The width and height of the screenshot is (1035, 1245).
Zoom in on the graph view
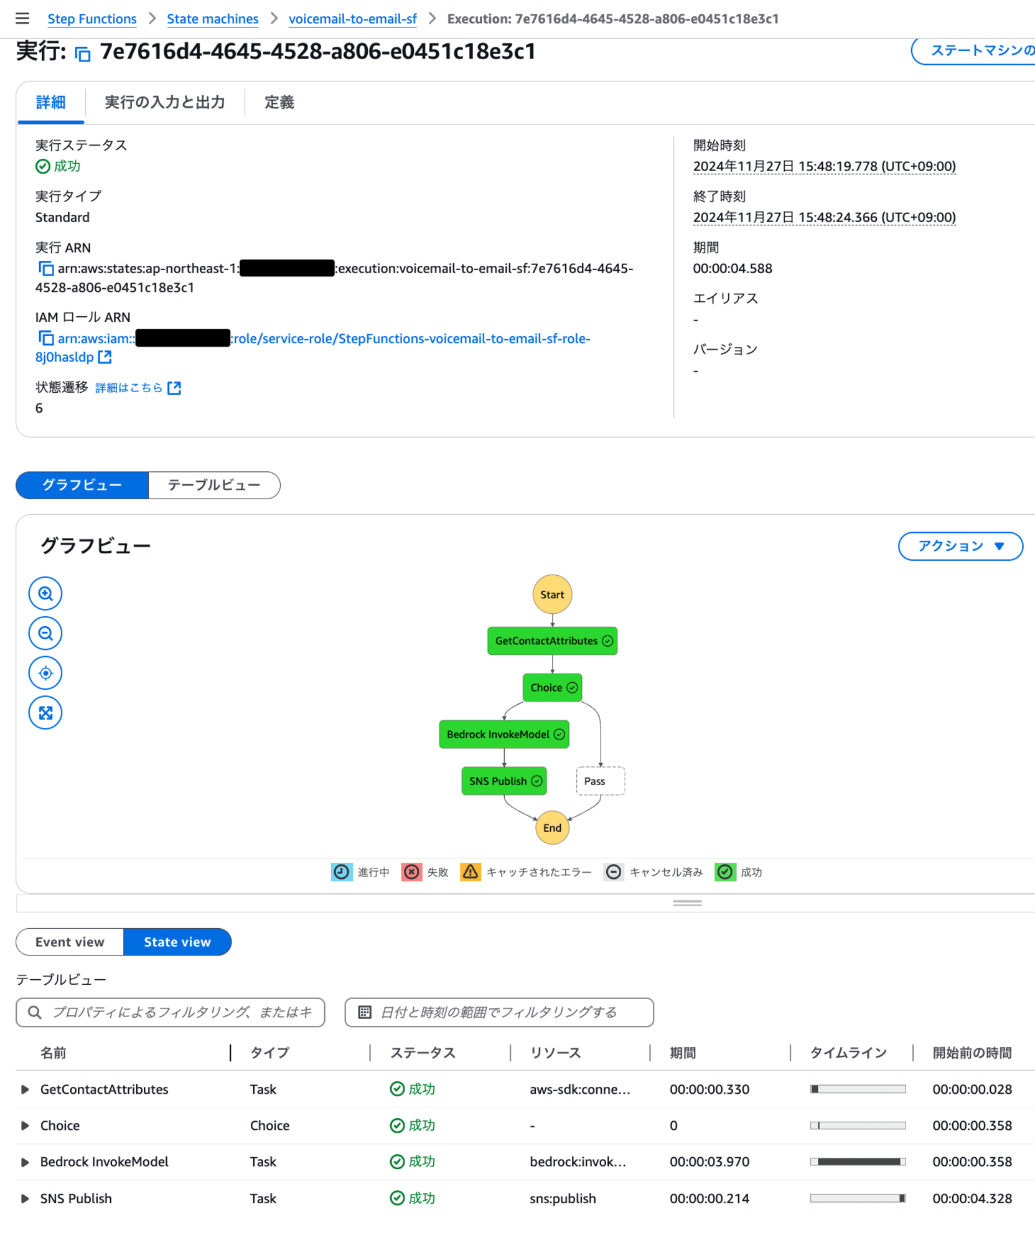[x=45, y=593]
